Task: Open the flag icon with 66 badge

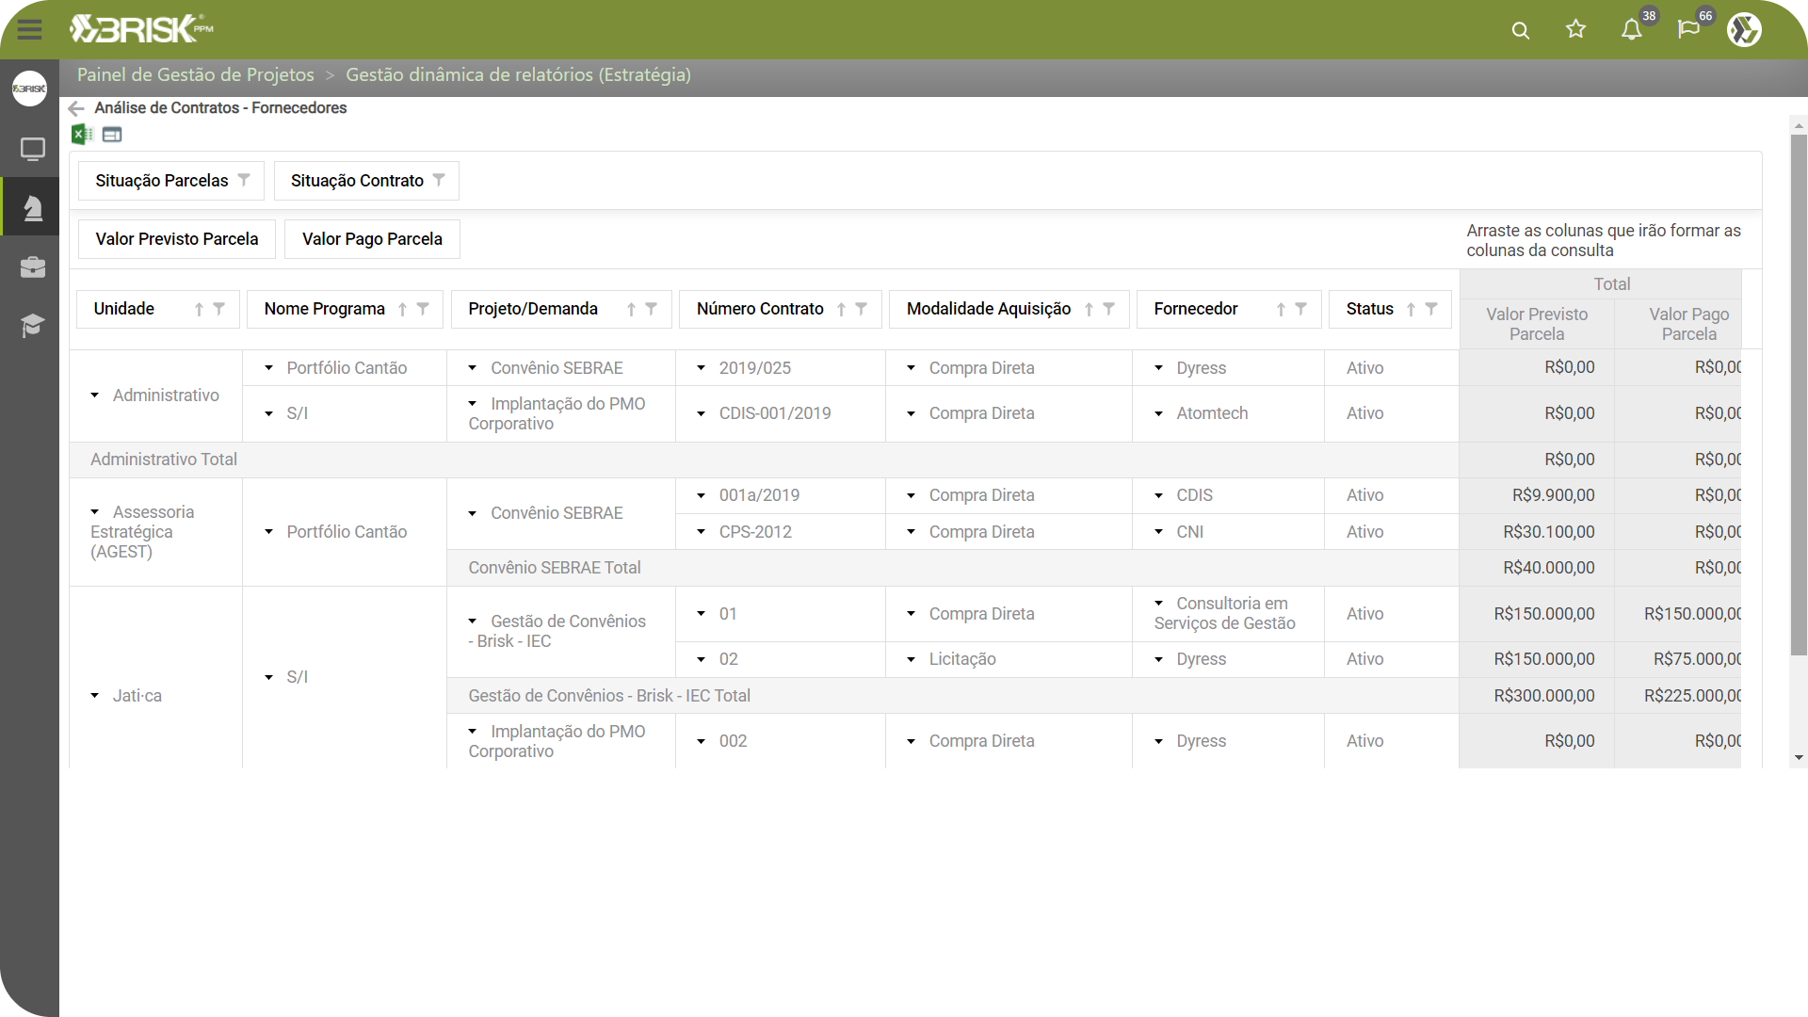Action: 1688,29
